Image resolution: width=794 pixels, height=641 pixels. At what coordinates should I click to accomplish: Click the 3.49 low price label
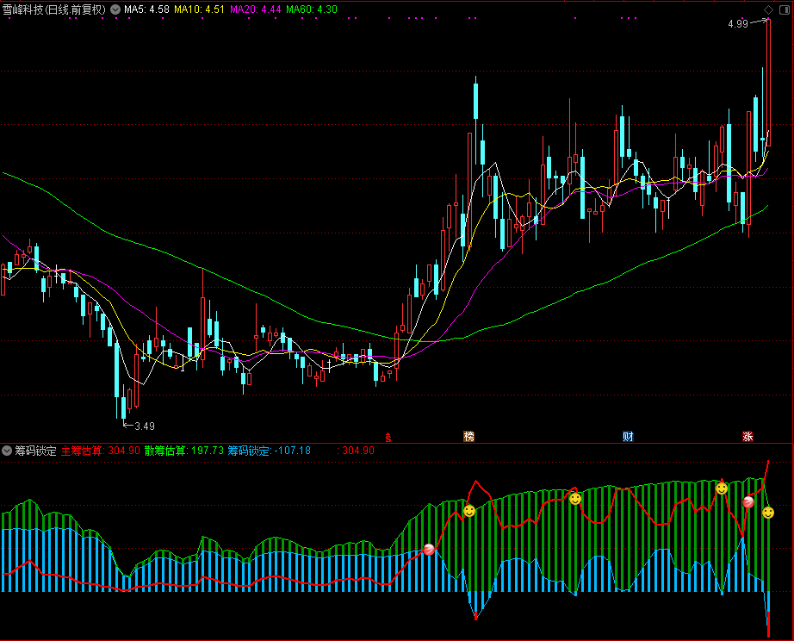coord(145,426)
